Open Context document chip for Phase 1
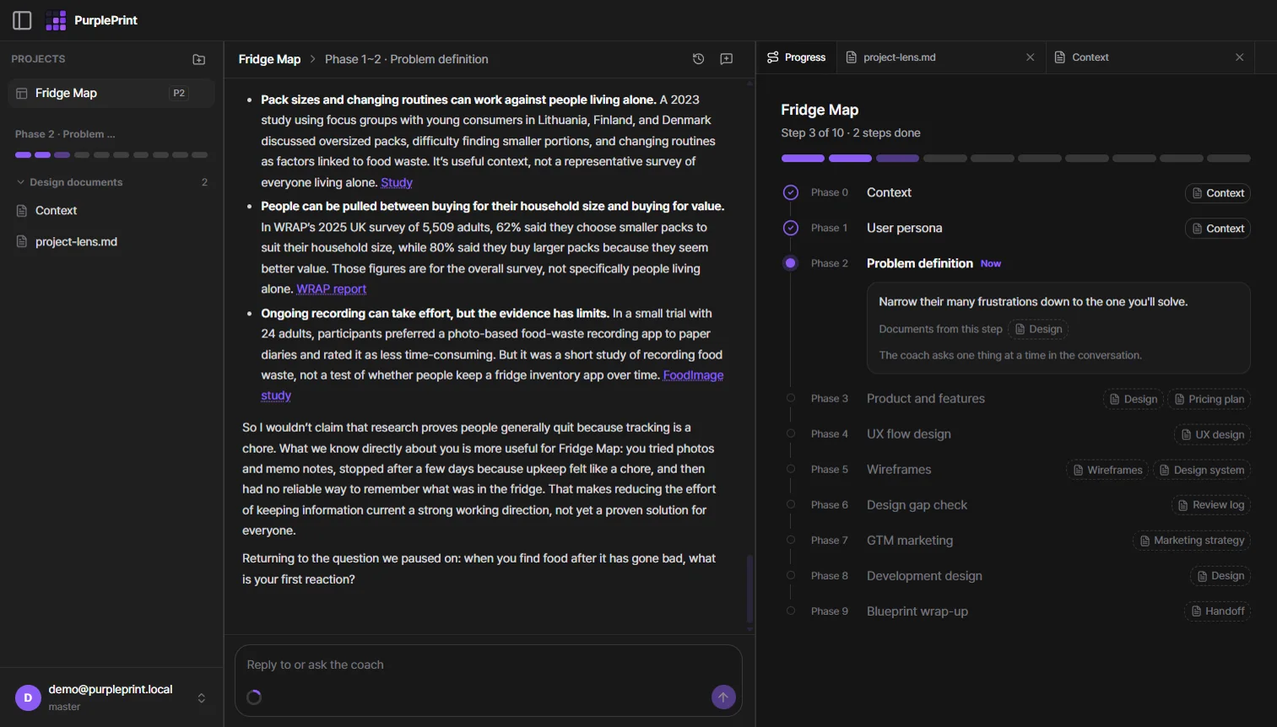 click(1218, 229)
